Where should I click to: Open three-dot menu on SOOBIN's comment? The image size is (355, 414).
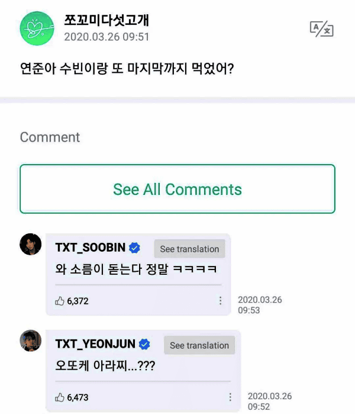pyautogui.click(x=221, y=301)
